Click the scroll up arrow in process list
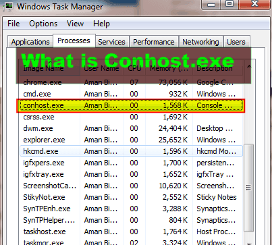The image size is (272, 245). coord(249,66)
